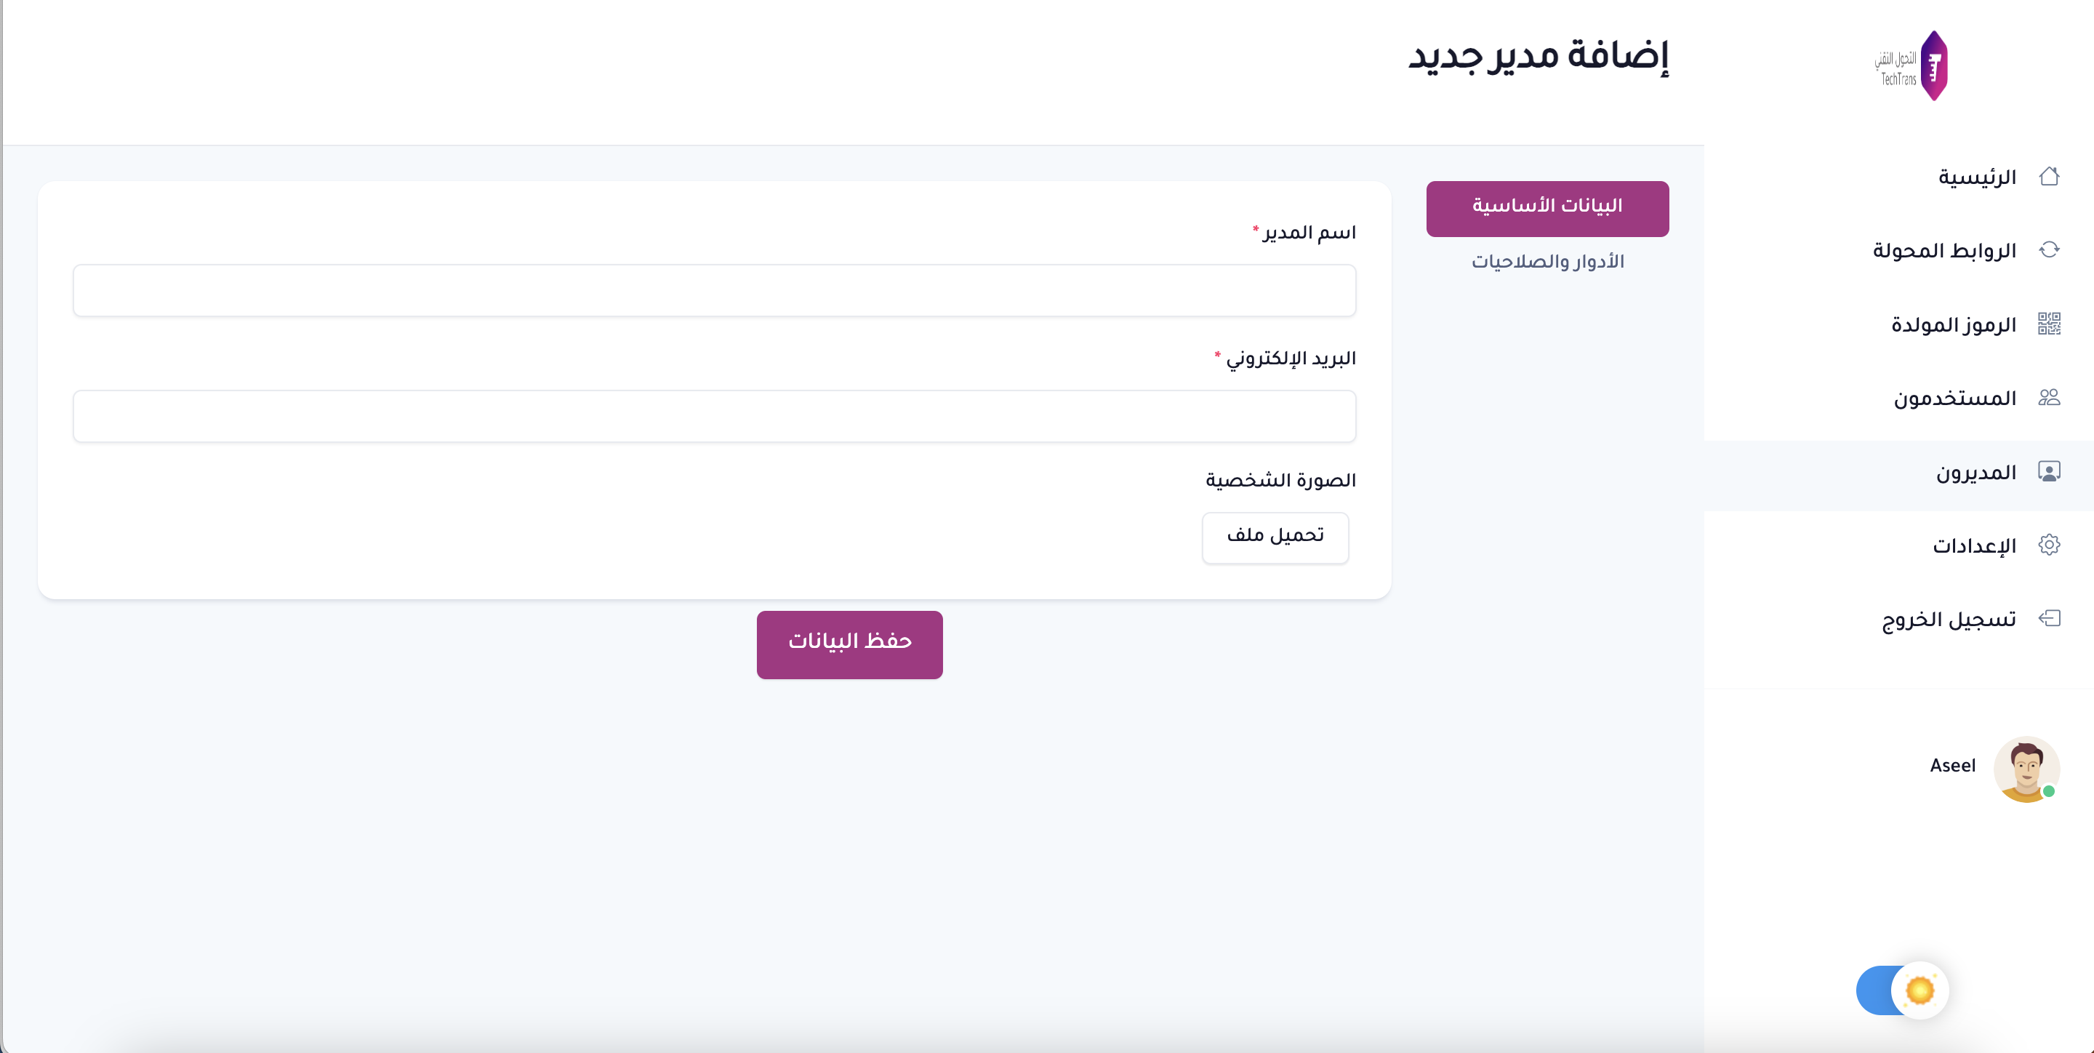Click the QR code icon

point(2048,324)
